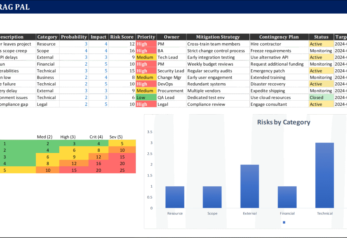
Task: Select the Resource bar in the chart
Action: 175,197
